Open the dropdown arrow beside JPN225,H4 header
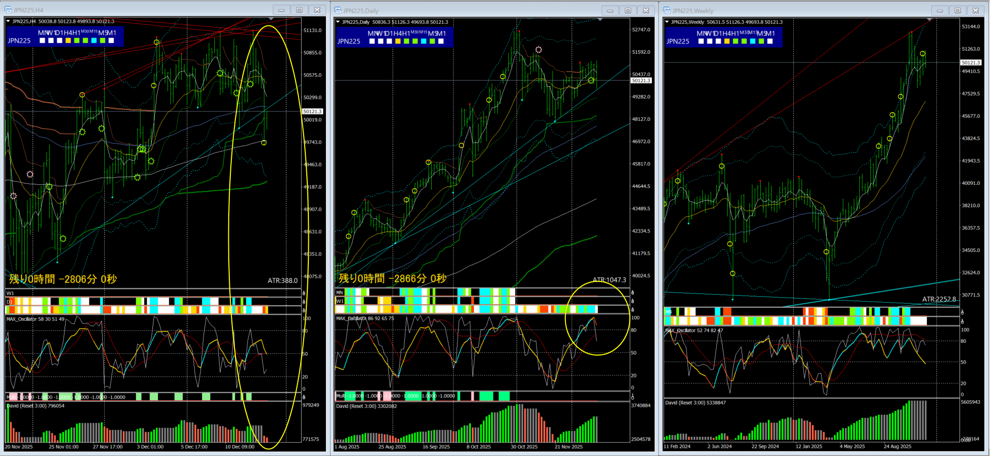The height and width of the screenshot is (456, 990). tap(8, 22)
